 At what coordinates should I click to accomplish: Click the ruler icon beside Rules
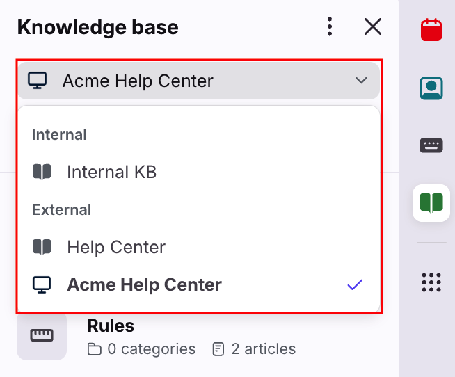click(42, 335)
